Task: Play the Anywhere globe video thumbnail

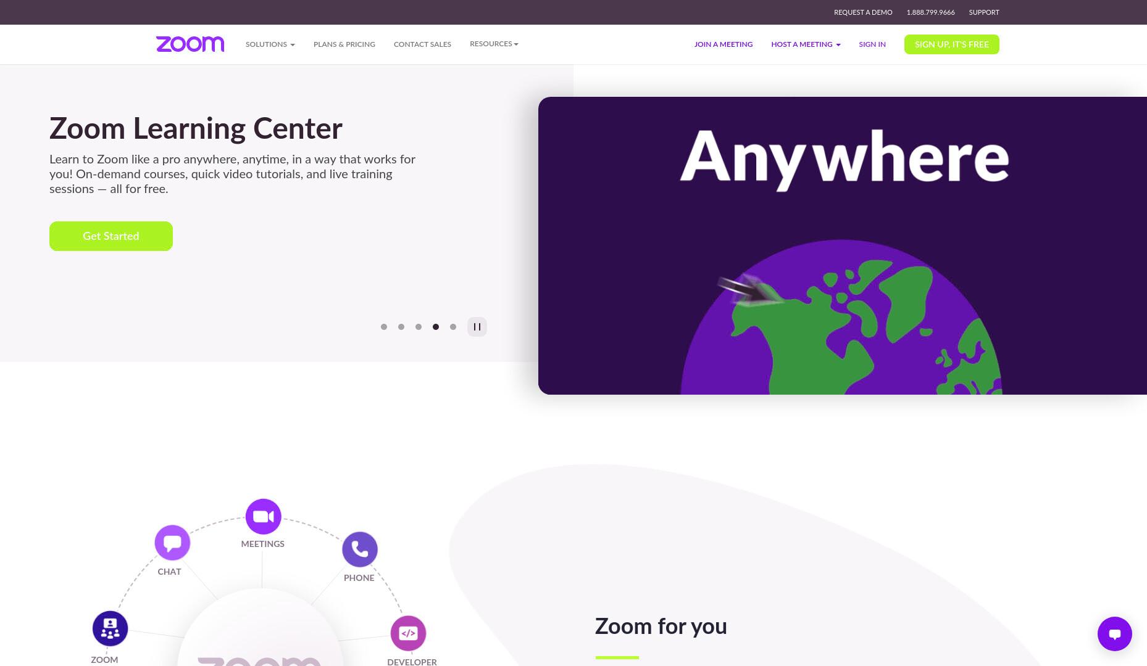Action: tap(843, 245)
